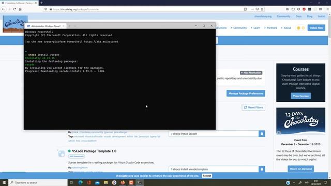Click the 'microsoft' tag link
Image resolution: width=331 pixels, height=186 pixels.
[x=79, y=136]
